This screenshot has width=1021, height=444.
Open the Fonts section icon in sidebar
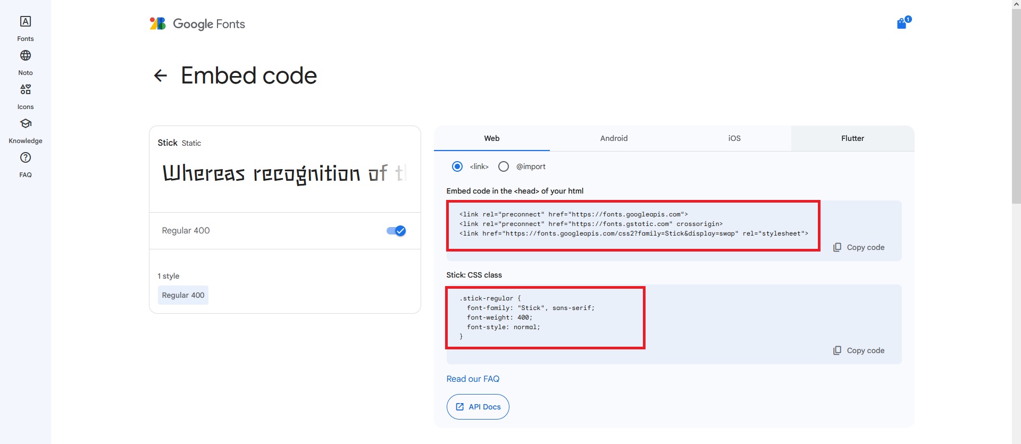26,22
